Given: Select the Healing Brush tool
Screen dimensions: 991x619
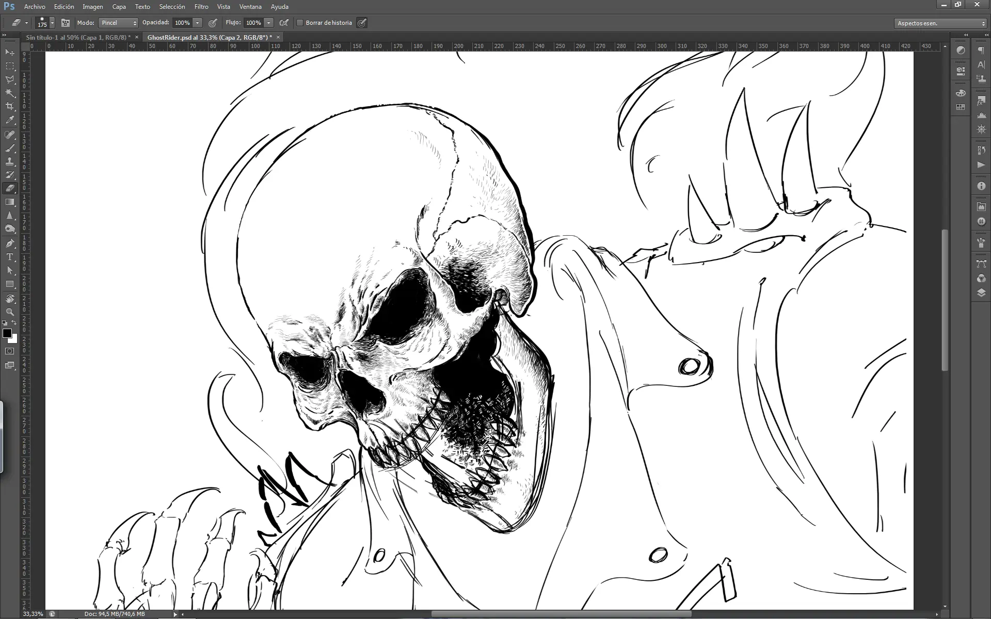Looking at the screenshot, I should pos(10,135).
